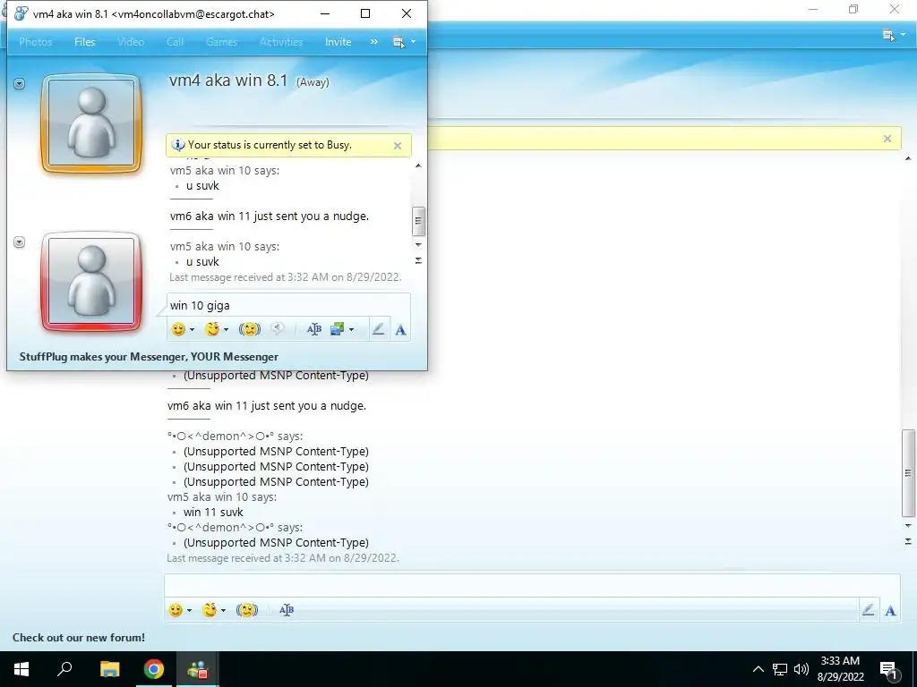Click Call in vm4 toolbar
Image resolution: width=917 pixels, height=687 pixels.
click(175, 42)
